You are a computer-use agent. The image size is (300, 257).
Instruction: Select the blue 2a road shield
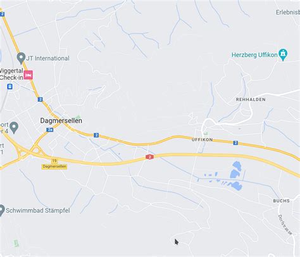(50, 130)
